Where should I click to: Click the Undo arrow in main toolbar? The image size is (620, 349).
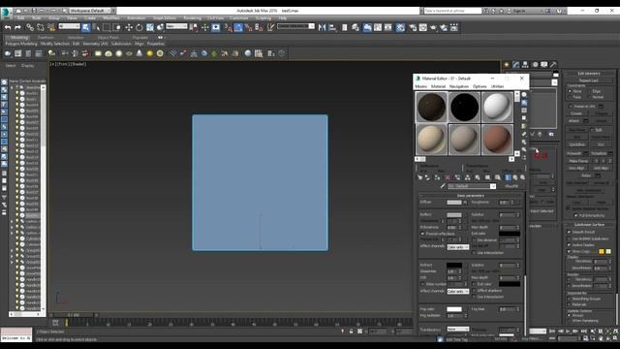pyautogui.click(x=8, y=27)
